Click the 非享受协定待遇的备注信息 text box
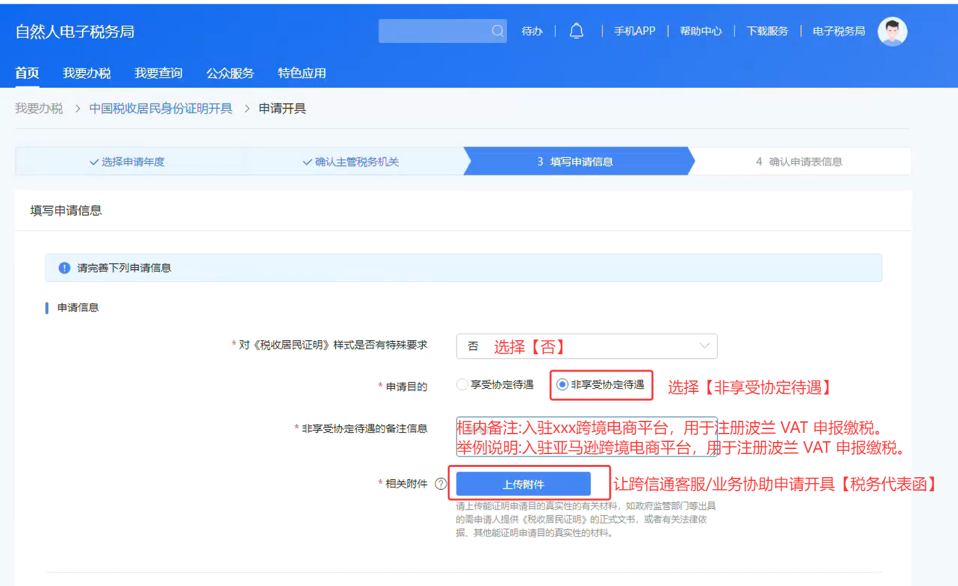The height and width of the screenshot is (586, 958). (586, 437)
